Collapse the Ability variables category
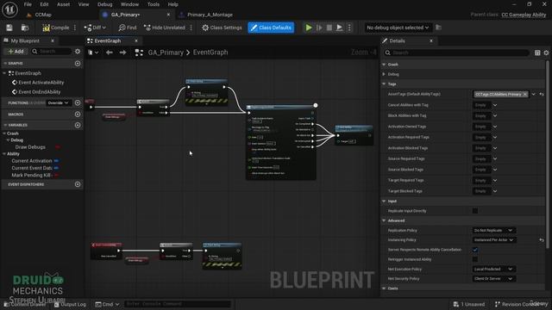The image size is (552, 310). [4, 154]
